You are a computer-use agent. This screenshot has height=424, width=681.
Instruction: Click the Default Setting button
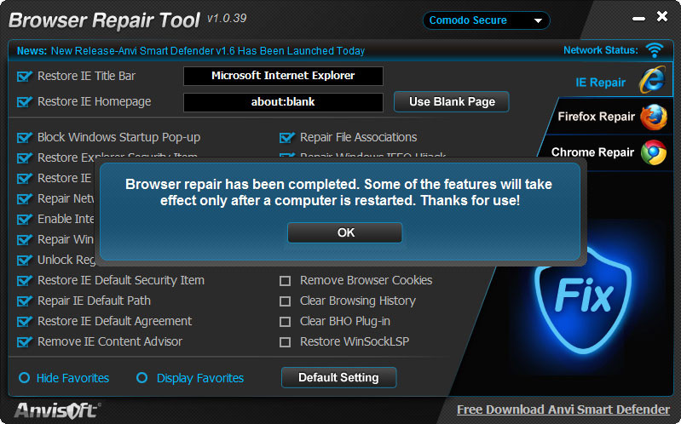tap(338, 377)
